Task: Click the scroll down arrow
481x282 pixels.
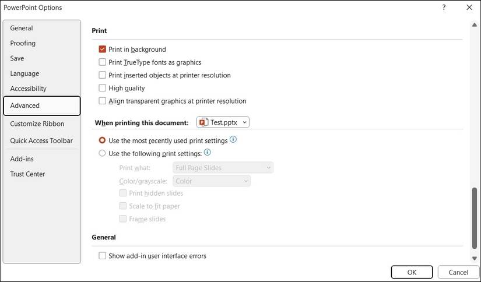Action: click(x=474, y=258)
